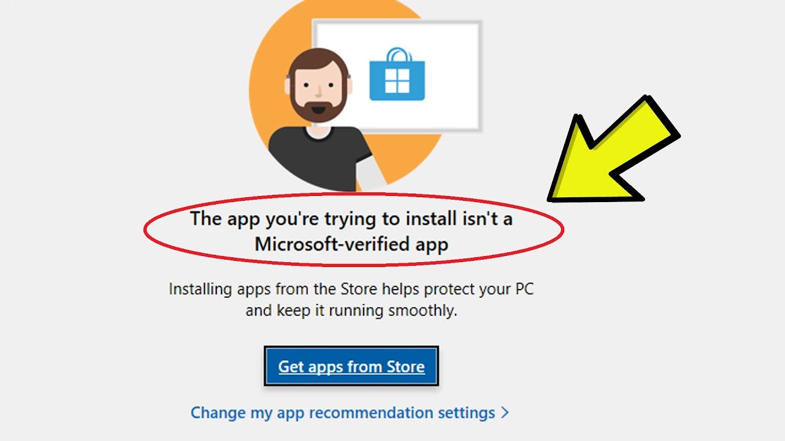Select the Microsoft-verified app heading text
The height and width of the screenshot is (441, 785).
[353, 243]
